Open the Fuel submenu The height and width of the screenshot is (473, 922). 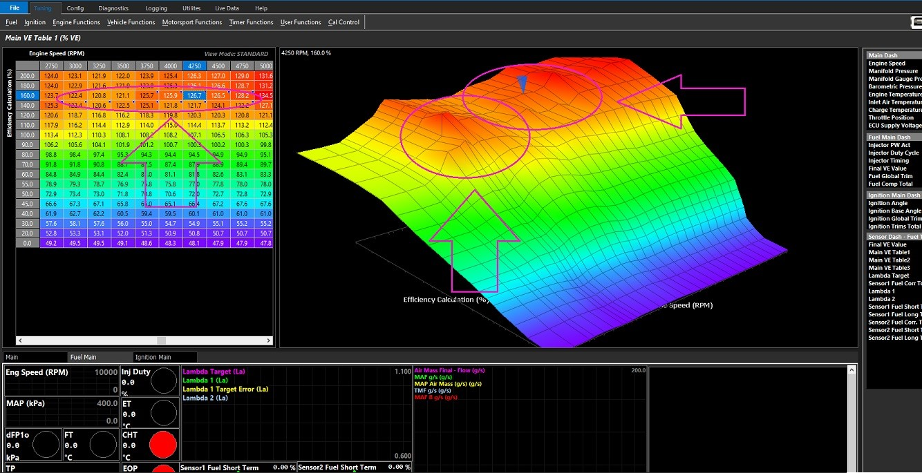(x=11, y=22)
